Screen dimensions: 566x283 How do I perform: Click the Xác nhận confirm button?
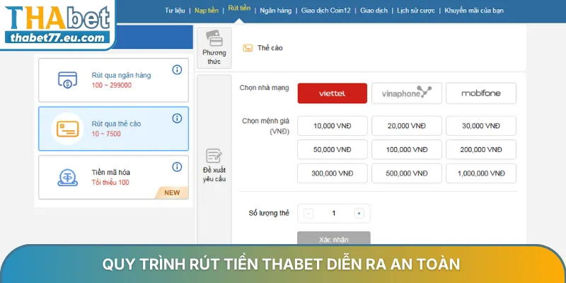(333, 239)
